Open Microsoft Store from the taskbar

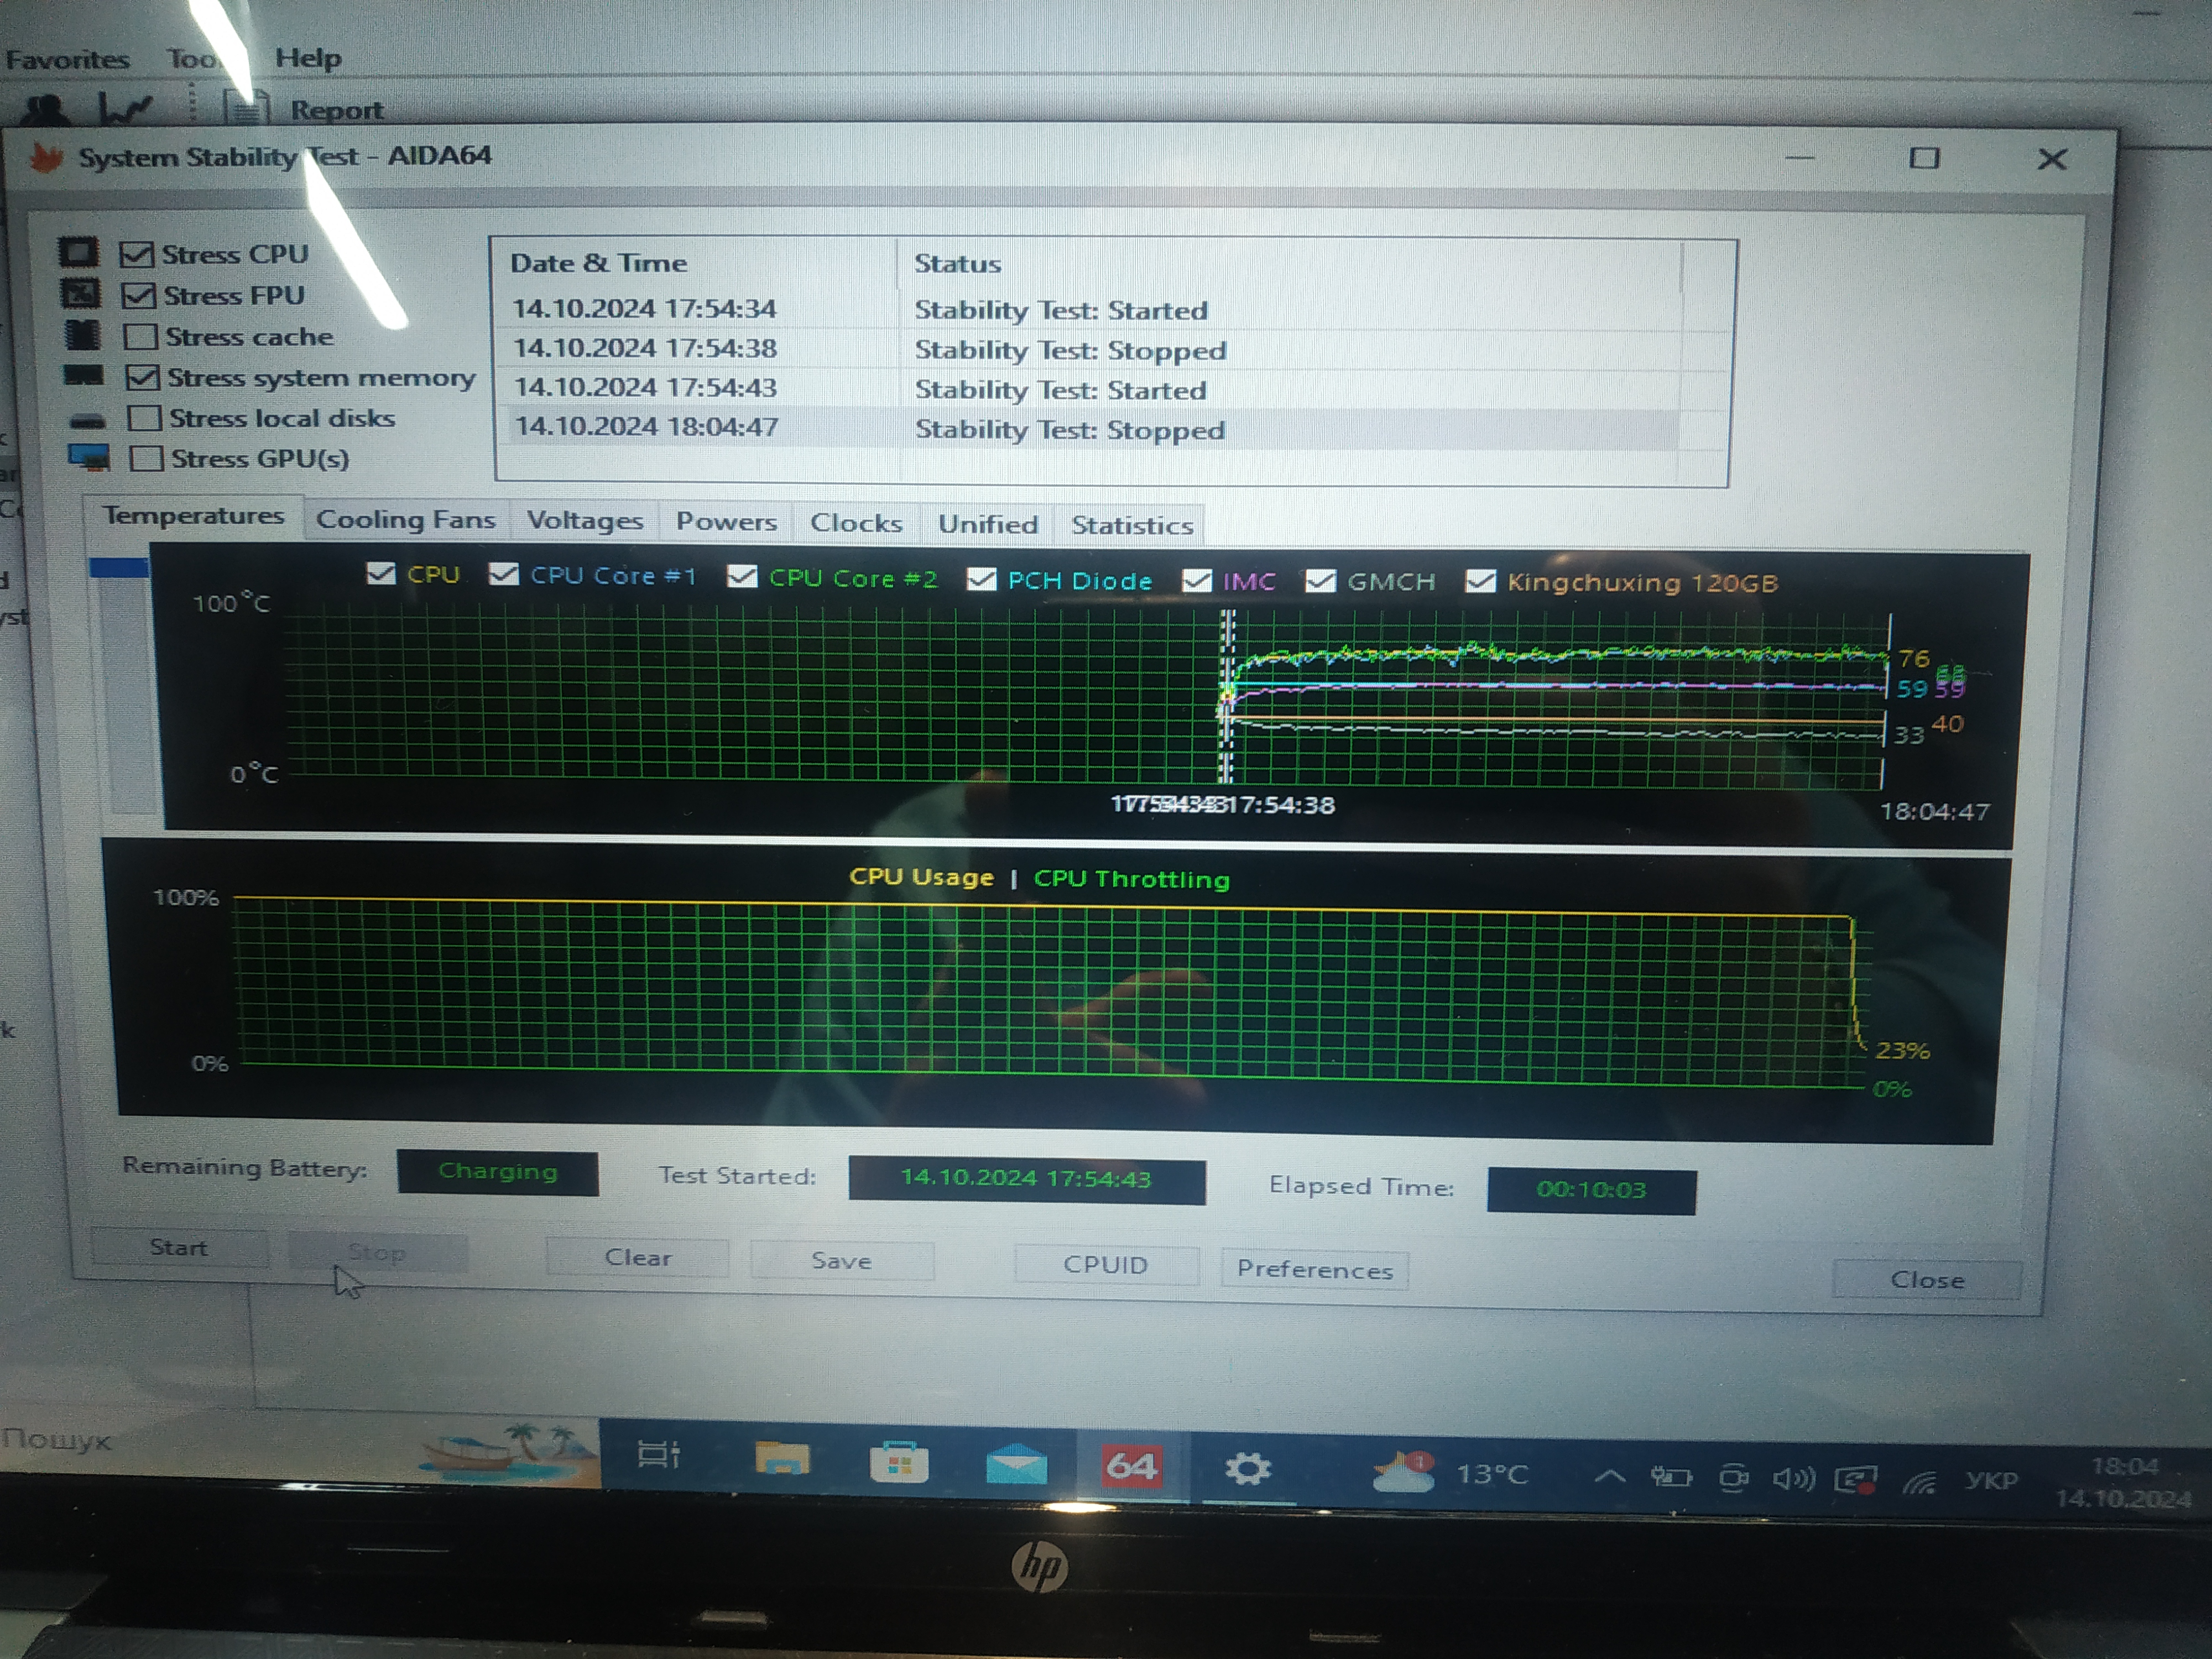click(x=898, y=1463)
